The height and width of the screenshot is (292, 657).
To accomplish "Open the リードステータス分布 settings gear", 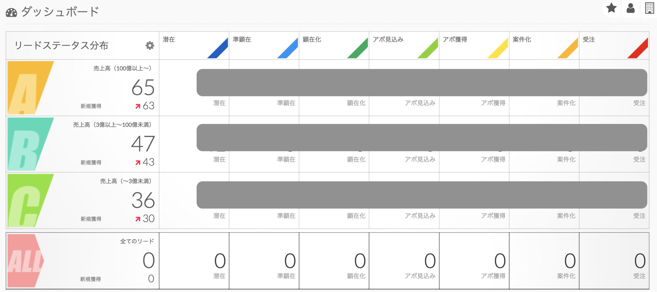I will click(x=149, y=46).
